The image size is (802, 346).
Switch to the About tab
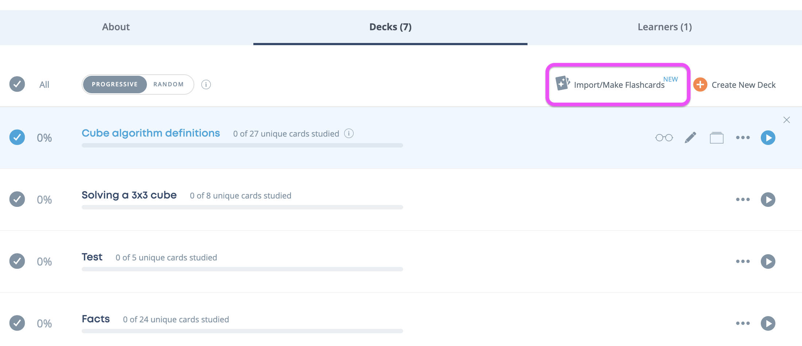tap(116, 27)
